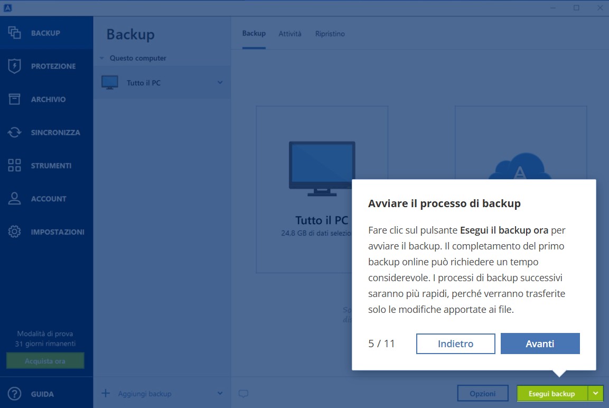Click the Account person icon
This screenshot has width=609, height=408.
pos(14,199)
